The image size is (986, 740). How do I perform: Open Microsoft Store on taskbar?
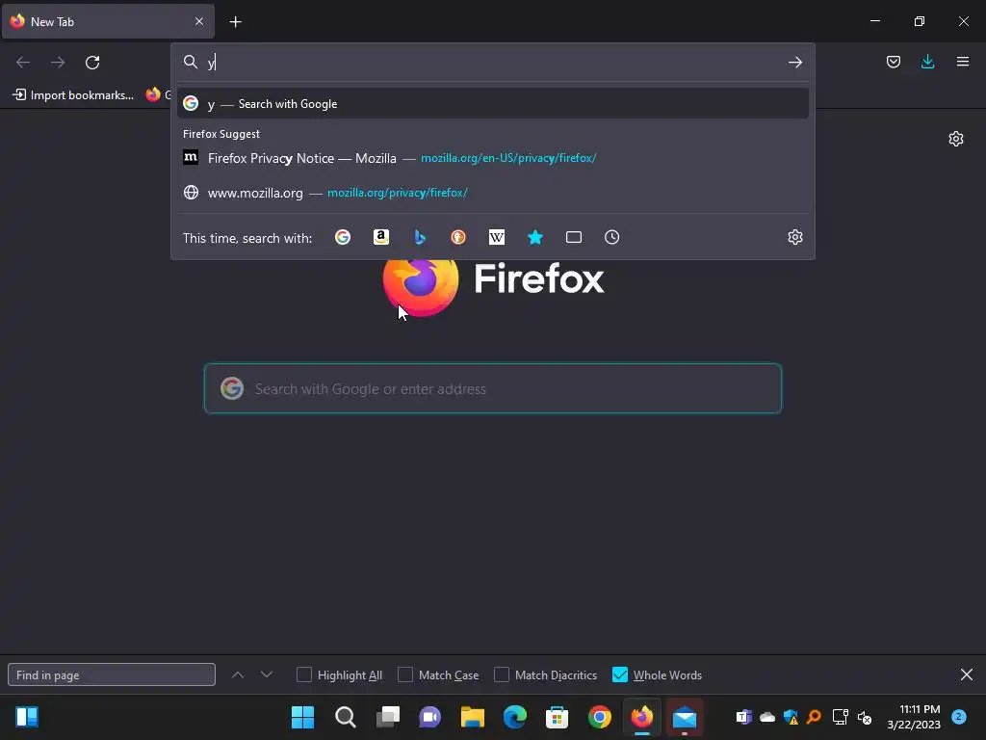click(558, 717)
